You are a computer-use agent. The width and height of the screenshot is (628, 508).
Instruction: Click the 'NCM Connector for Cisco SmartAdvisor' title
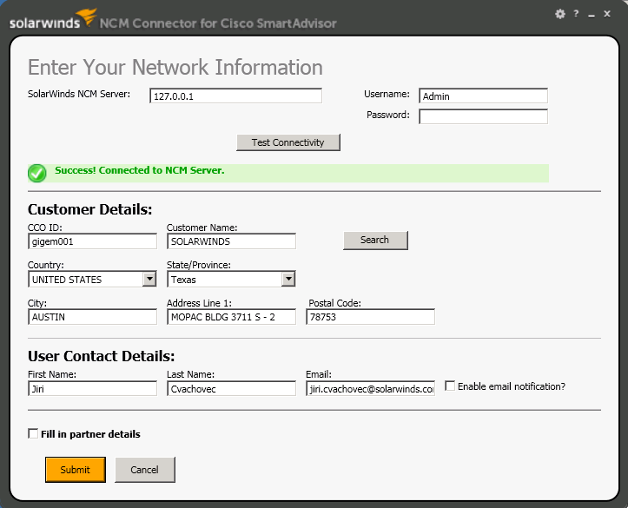(x=218, y=23)
